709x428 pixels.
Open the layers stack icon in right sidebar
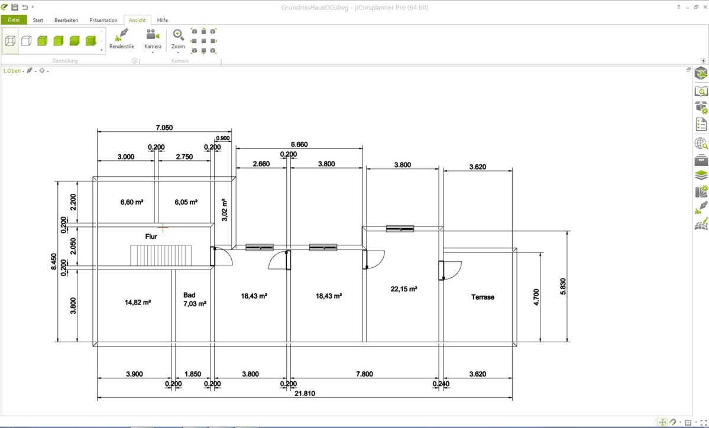pos(701,176)
